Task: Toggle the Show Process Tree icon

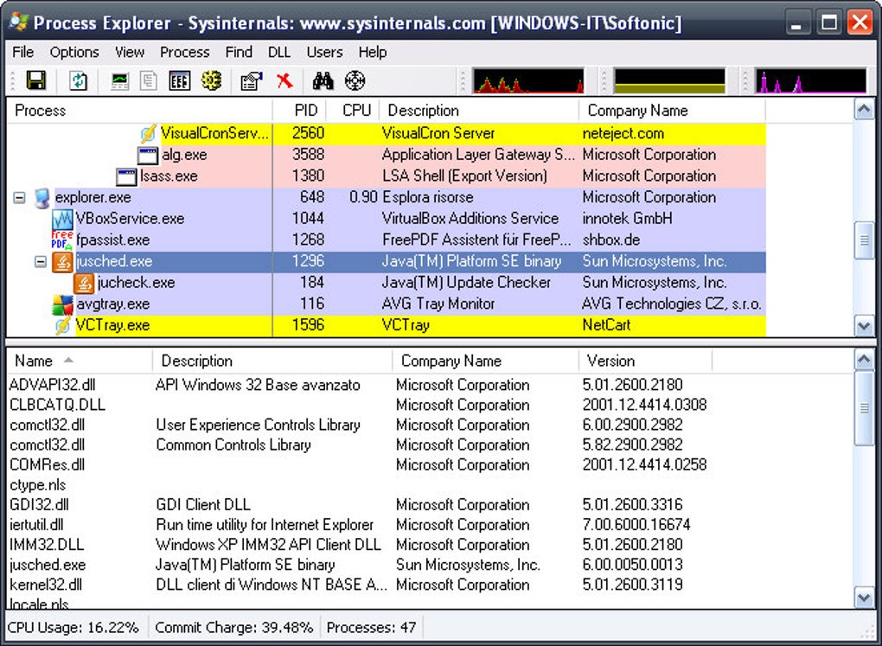Action: [149, 81]
